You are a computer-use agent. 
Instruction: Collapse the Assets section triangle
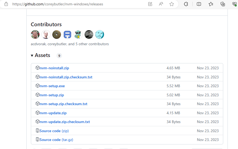[32, 56]
